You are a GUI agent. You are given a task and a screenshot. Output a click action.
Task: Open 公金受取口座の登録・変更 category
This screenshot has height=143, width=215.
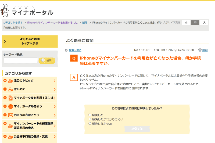30,137
